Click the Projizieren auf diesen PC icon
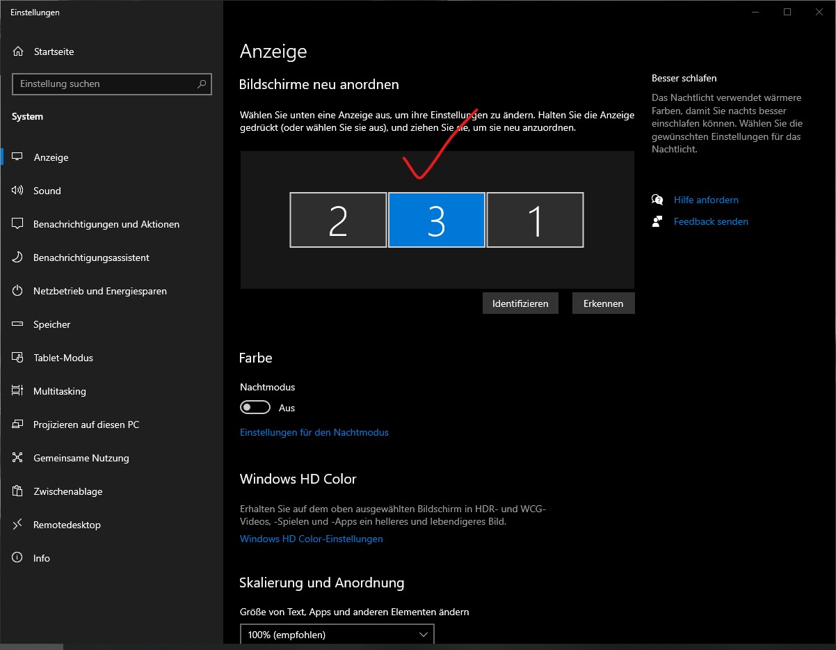Viewport: 836px width, 650px height. pos(17,425)
